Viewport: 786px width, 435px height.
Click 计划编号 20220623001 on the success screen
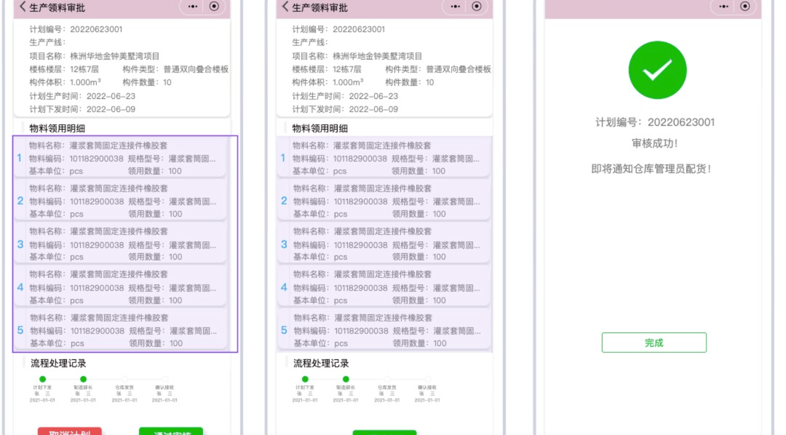pos(655,122)
